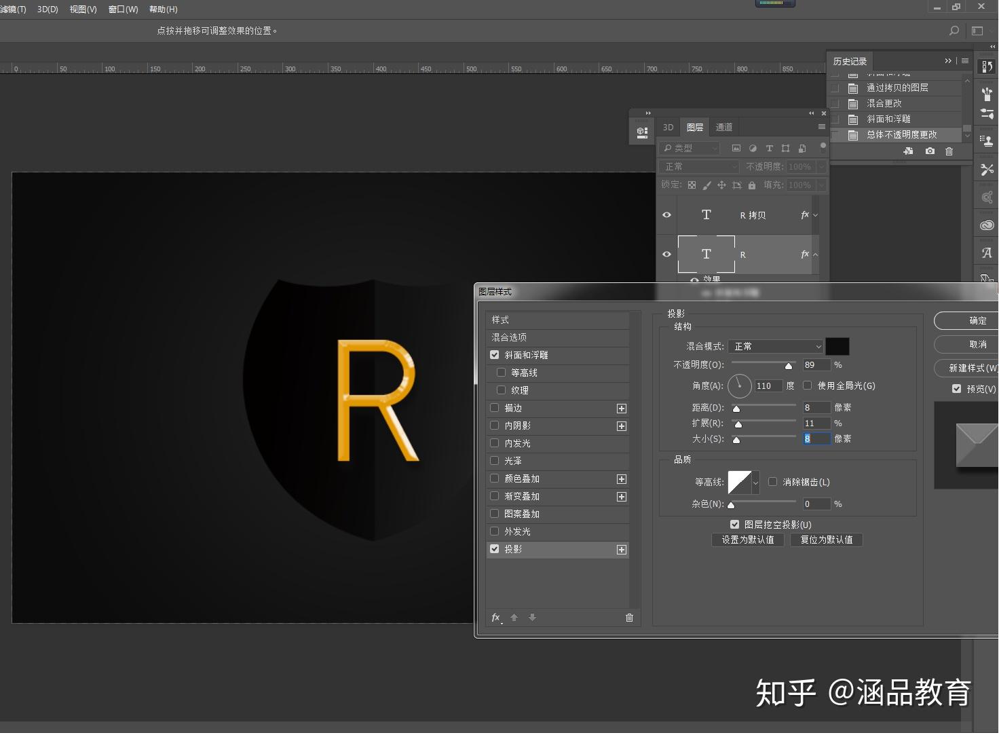
Task: Click 复位为默认值 button
Action: coord(826,540)
